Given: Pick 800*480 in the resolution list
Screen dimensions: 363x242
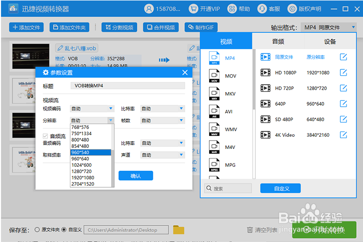Looking at the screenshot, I should click(x=91, y=140).
